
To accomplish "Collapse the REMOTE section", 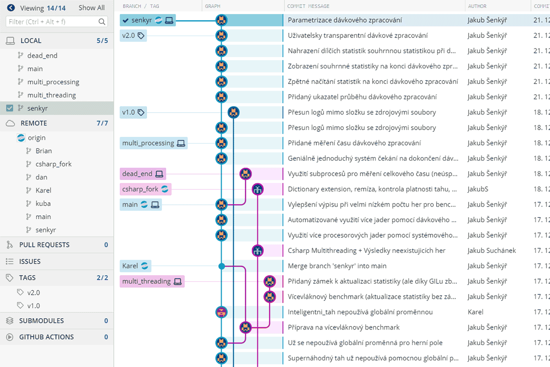I will (x=57, y=123).
